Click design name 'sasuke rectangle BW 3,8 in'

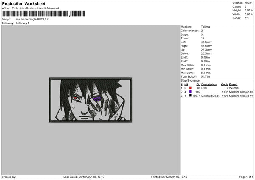coord(32,19)
